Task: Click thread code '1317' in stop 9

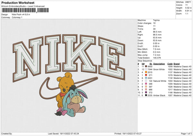Action: [170, 89]
